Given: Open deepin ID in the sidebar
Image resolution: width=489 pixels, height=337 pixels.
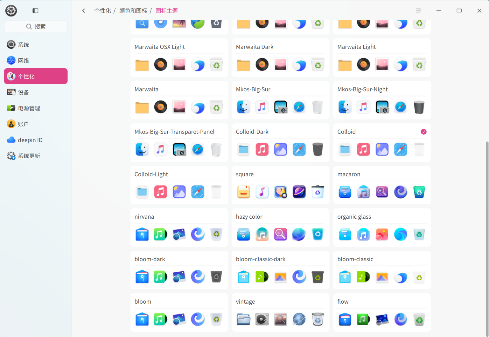Looking at the screenshot, I should coord(36,140).
